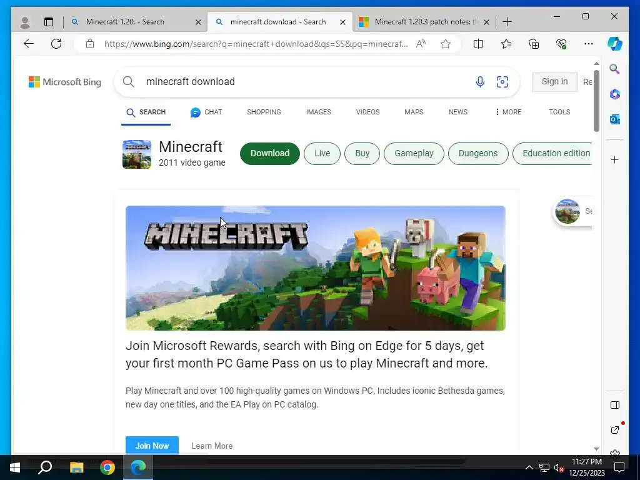Open the tab actions menu icon

pos(49,22)
